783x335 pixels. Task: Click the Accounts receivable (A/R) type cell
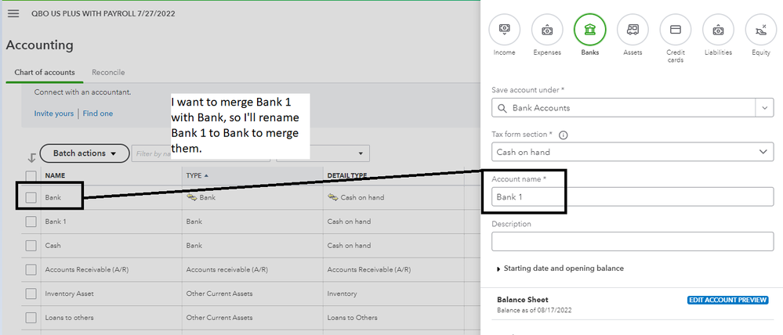(227, 270)
